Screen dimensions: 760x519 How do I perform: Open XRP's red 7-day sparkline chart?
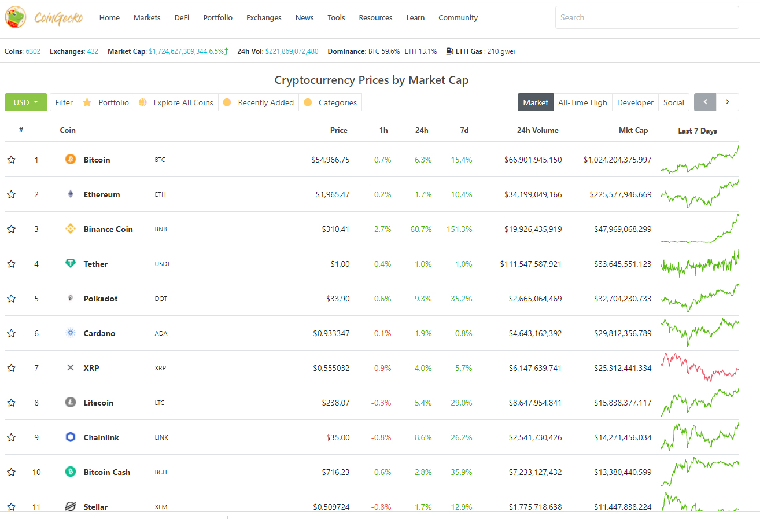700,367
